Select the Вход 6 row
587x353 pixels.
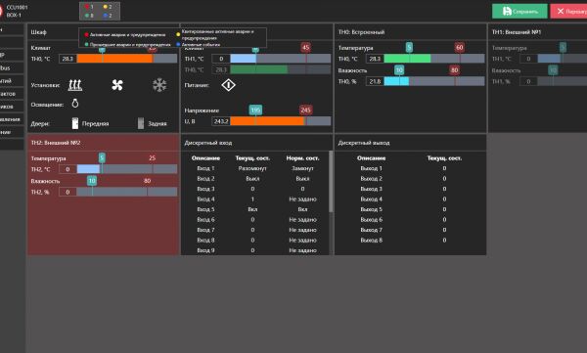click(255, 220)
